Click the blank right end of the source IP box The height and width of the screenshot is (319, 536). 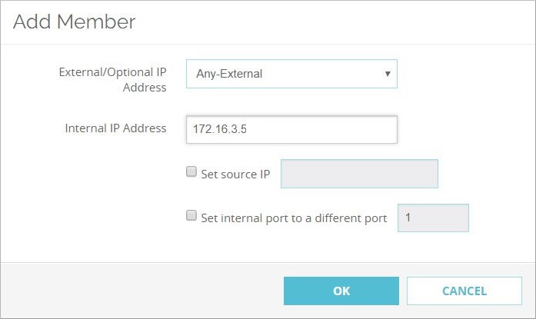pyautogui.click(x=419, y=174)
